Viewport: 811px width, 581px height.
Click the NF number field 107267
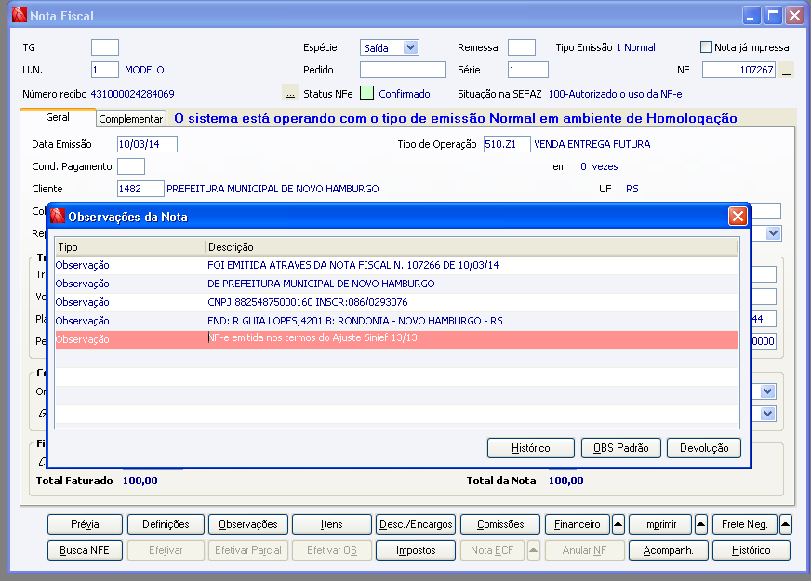[738, 70]
